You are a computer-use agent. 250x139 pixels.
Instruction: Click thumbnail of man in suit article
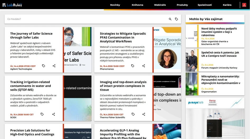click(191, 60)
